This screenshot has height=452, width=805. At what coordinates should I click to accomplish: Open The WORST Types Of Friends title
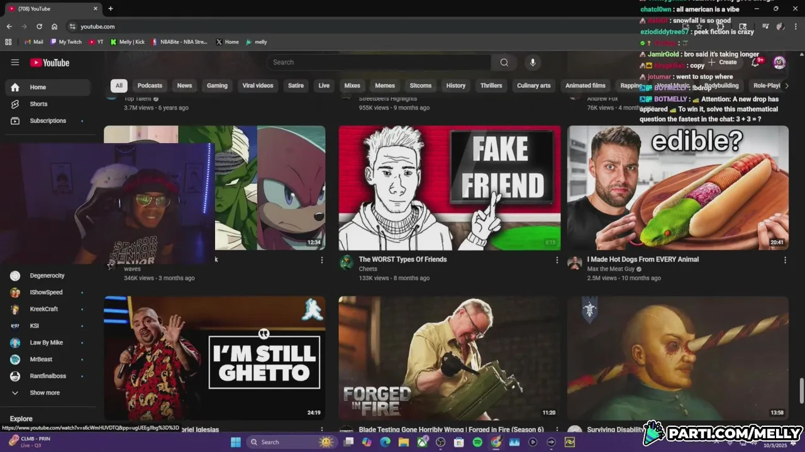click(402, 259)
